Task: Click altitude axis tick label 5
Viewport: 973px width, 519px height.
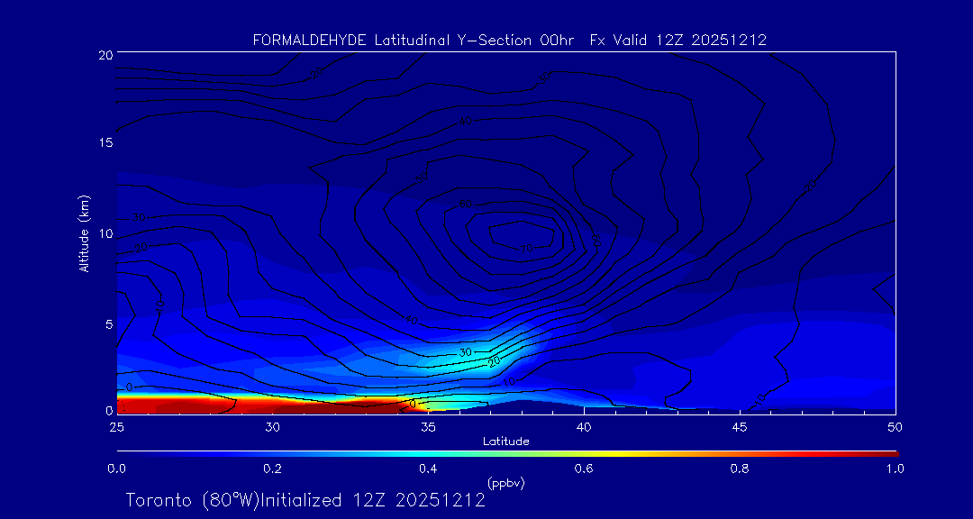Action: tap(106, 323)
